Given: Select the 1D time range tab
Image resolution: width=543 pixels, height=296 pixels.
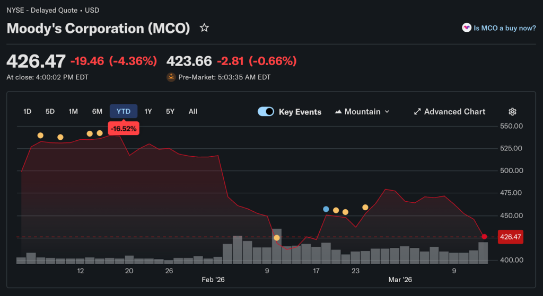Looking at the screenshot, I should (x=27, y=112).
